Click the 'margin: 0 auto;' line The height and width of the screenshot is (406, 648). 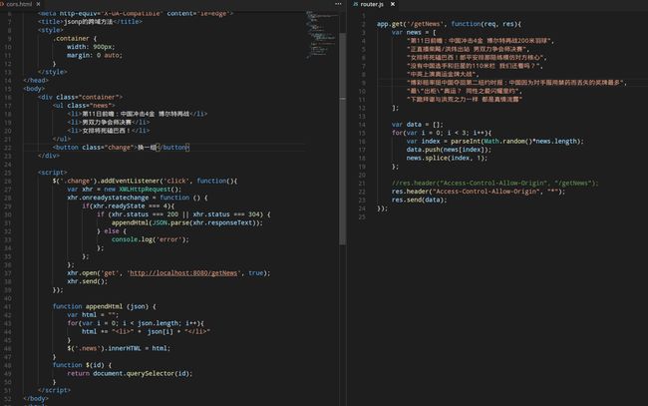tap(95, 55)
